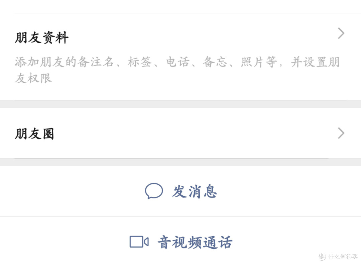The height and width of the screenshot is (264, 361).
Task: Click the 什么值得买 watermark text
Action: tap(343, 257)
